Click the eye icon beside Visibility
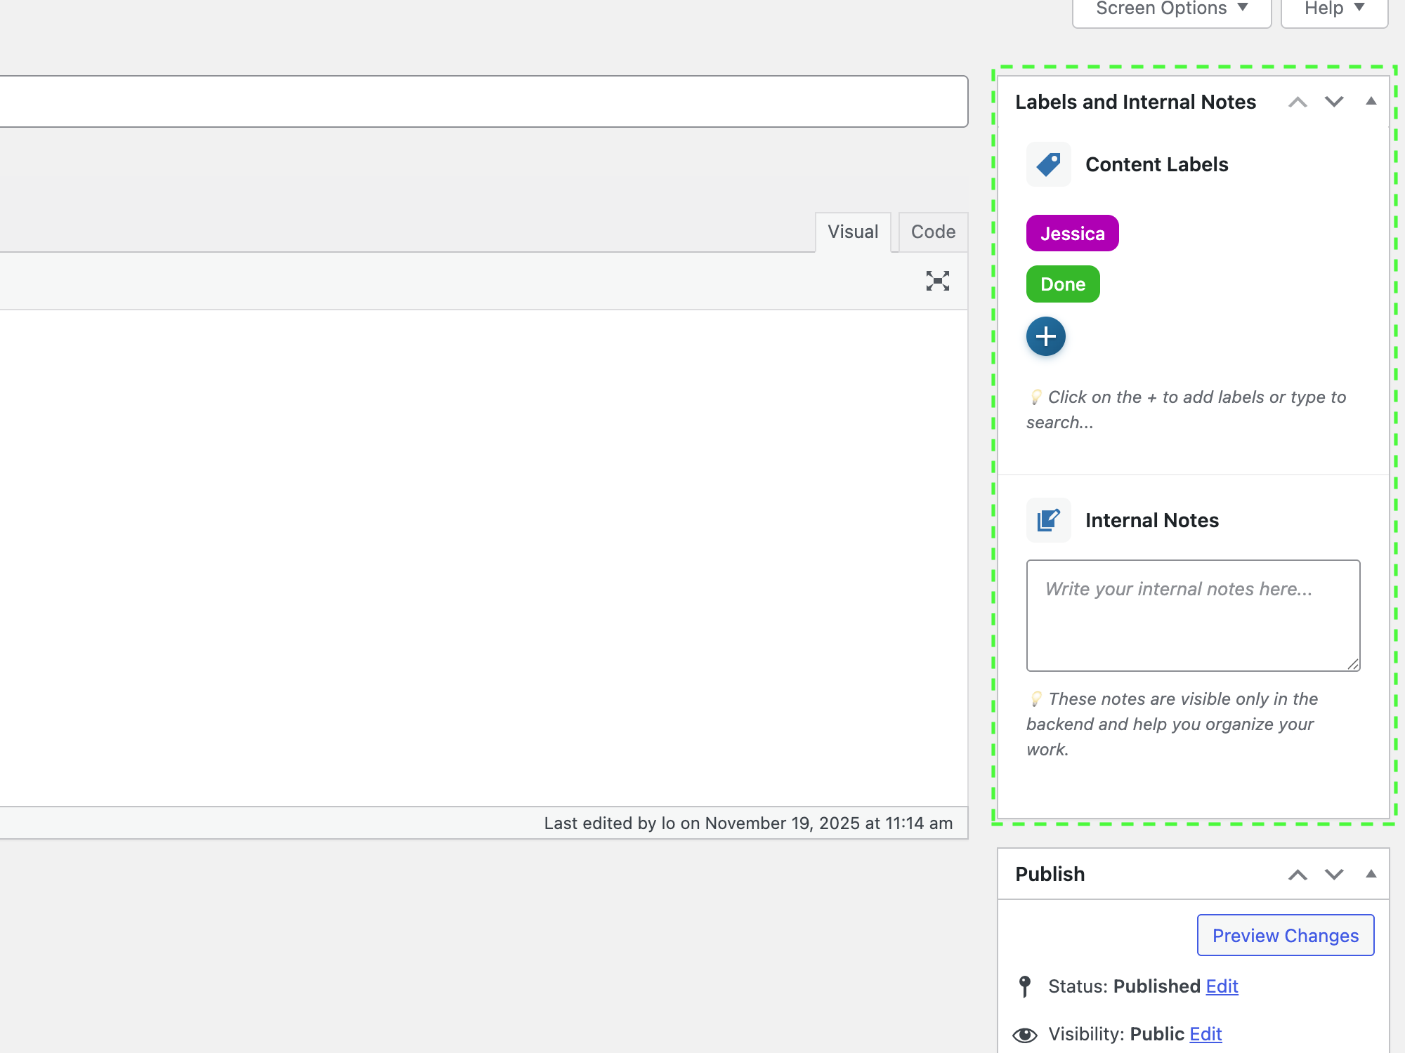The image size is (1405, 1053). point(1026,1034)
